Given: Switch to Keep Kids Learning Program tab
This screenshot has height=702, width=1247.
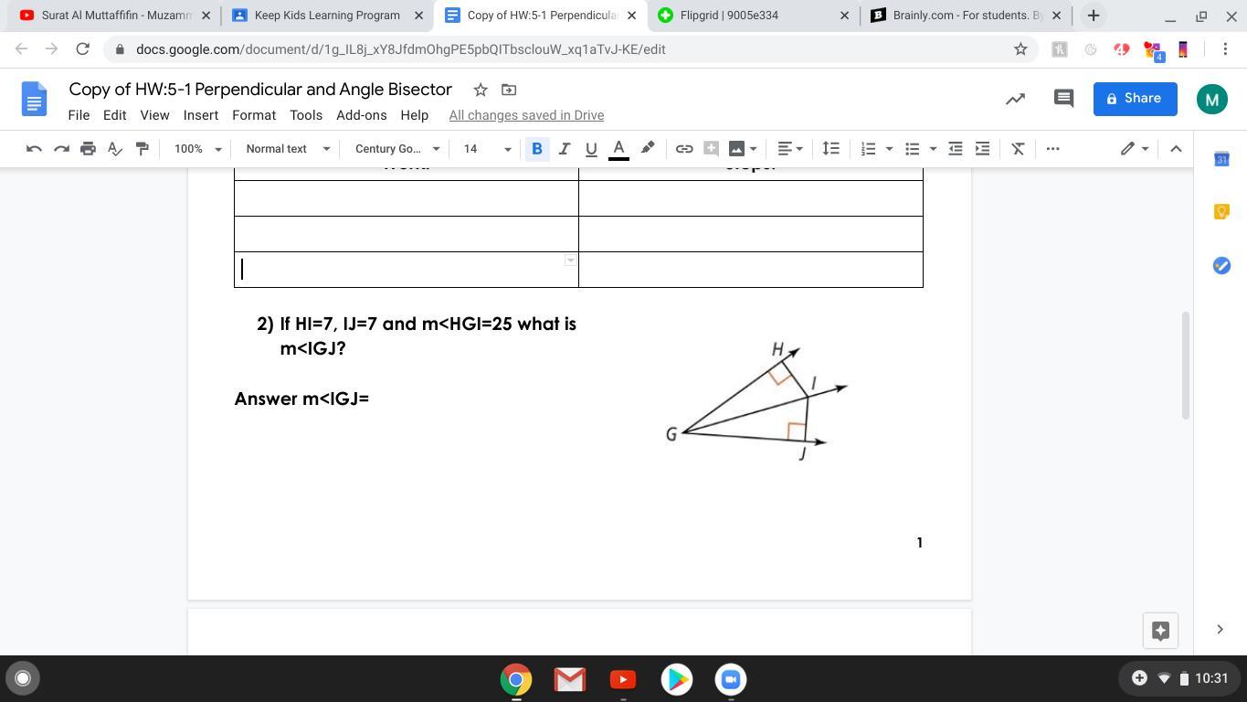Looking at the screenshot, I should tap(327, 16).
